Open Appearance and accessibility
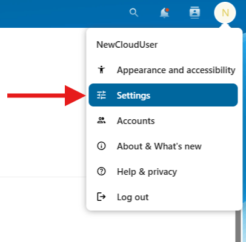Screen dimensions: 246x242 click(x=163, y=70)
